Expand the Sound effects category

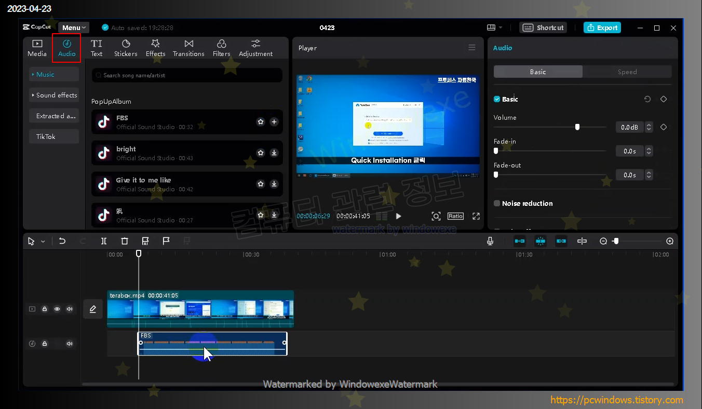pos(54,95)
